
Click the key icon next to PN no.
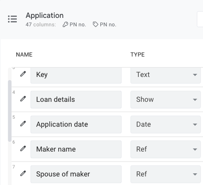(x=65, y=24)
